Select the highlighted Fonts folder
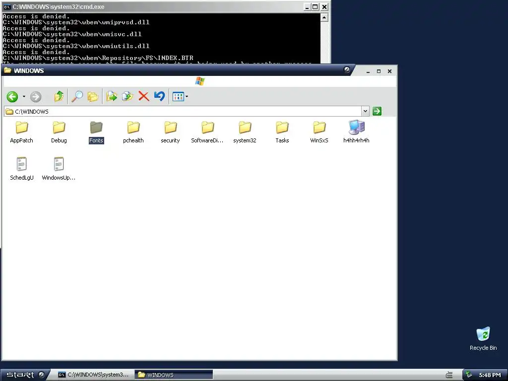 [x=96, y=132]
